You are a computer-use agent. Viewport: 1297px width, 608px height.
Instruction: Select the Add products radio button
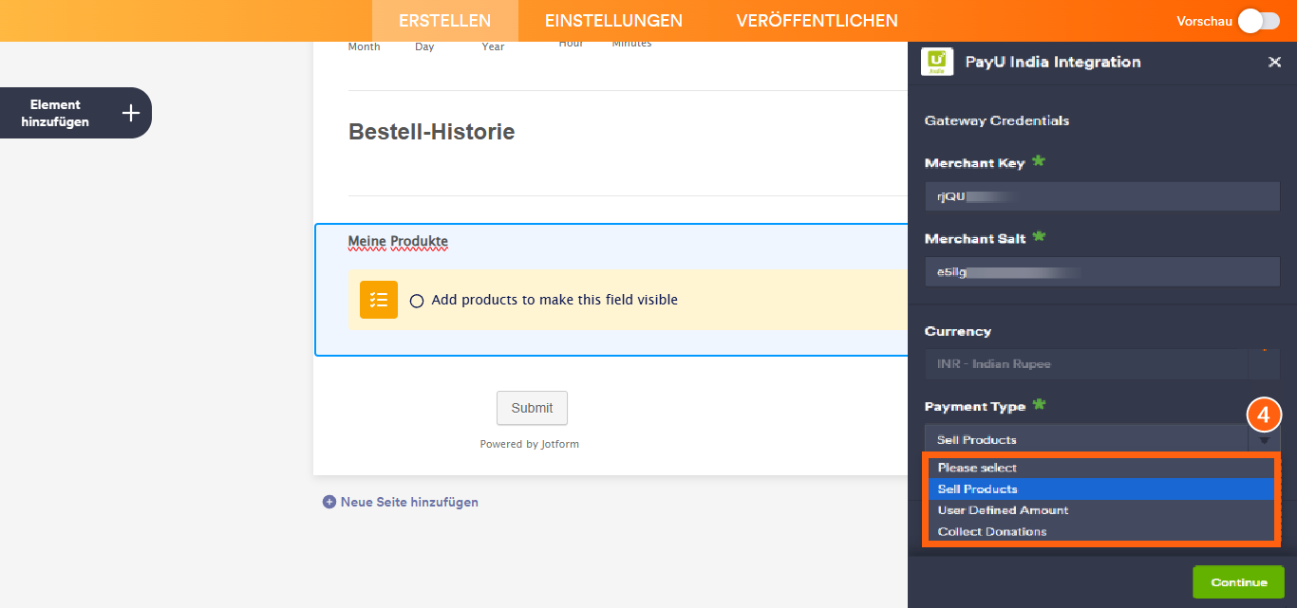[x=417, y=300]
